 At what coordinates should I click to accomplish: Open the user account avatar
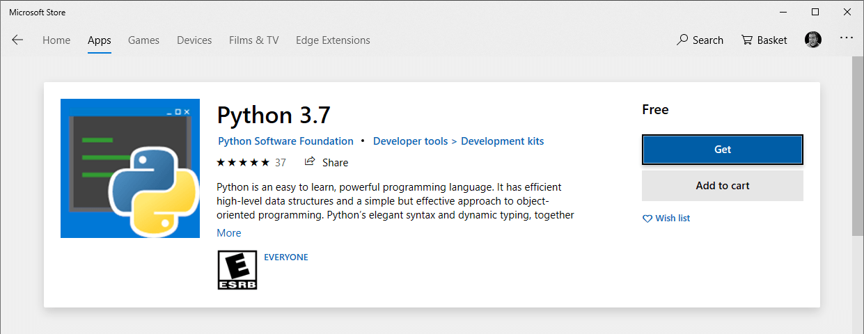[812, 40]
